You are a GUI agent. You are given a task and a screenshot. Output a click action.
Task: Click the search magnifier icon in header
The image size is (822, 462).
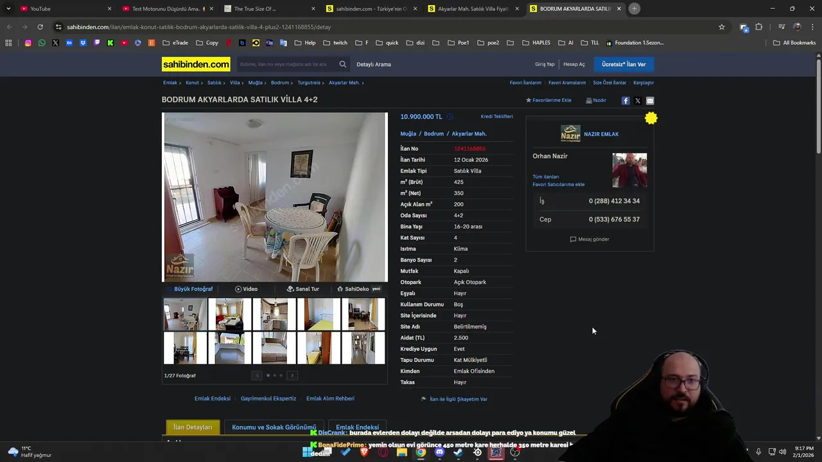(343, 64)
